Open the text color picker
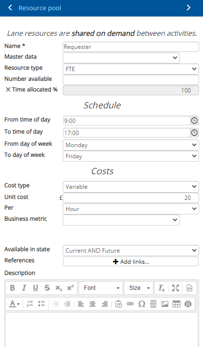Viewport: 203px width, 347px height. point(14,304)
